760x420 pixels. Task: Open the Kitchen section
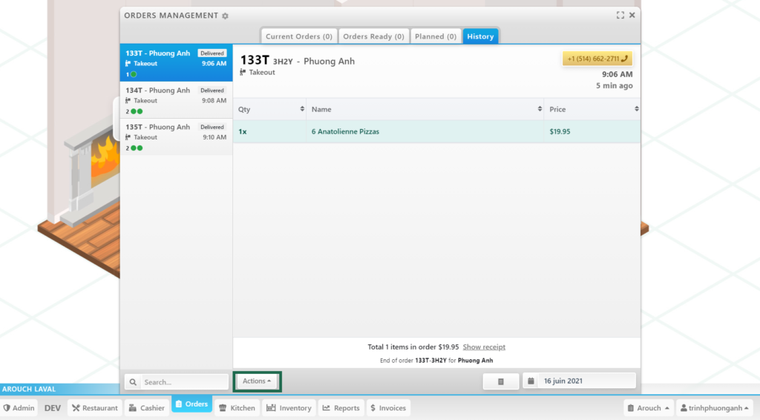[x=236, y=408]
